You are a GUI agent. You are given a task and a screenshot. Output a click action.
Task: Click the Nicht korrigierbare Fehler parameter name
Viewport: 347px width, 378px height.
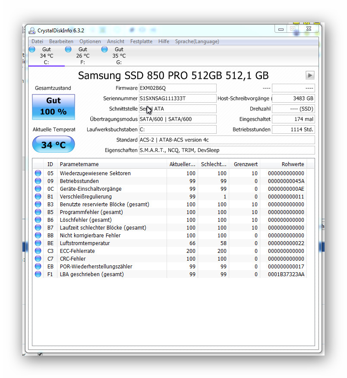(90, 236)
